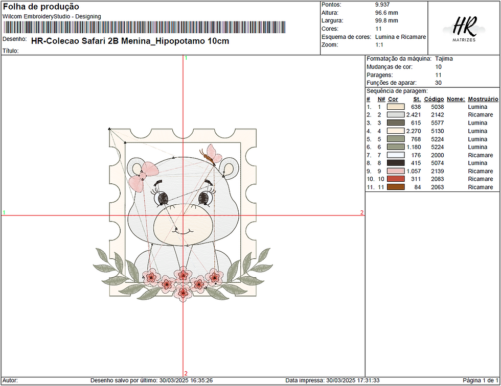Click the 'Cores:' value 11
Viewport: 501px width, 386px height.
point(378,29)
